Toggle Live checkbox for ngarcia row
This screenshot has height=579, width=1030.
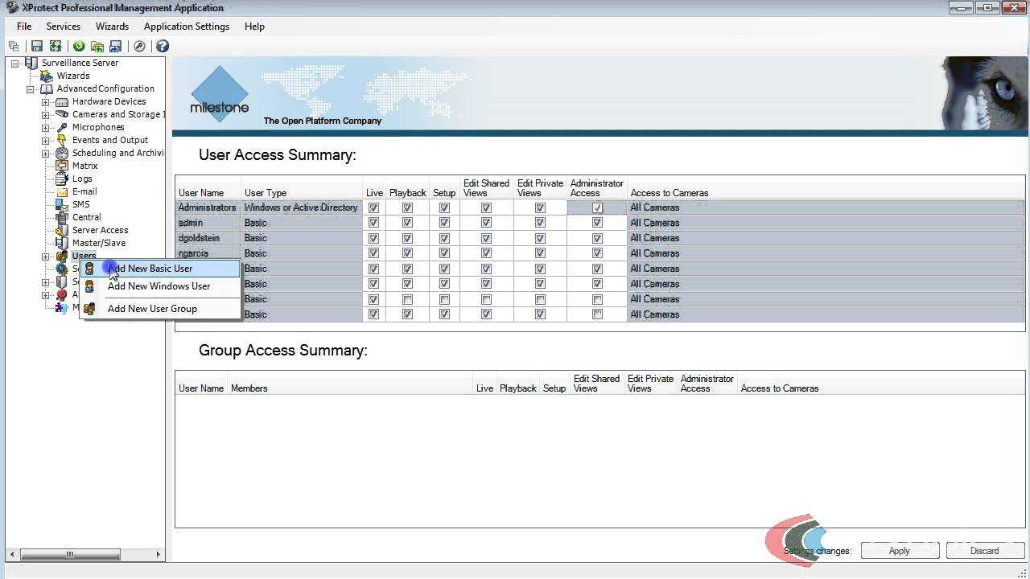coord(373,253)
